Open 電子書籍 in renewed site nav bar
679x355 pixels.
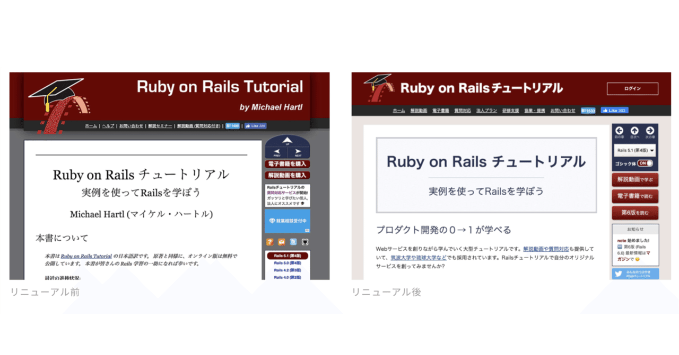(440, 111)
